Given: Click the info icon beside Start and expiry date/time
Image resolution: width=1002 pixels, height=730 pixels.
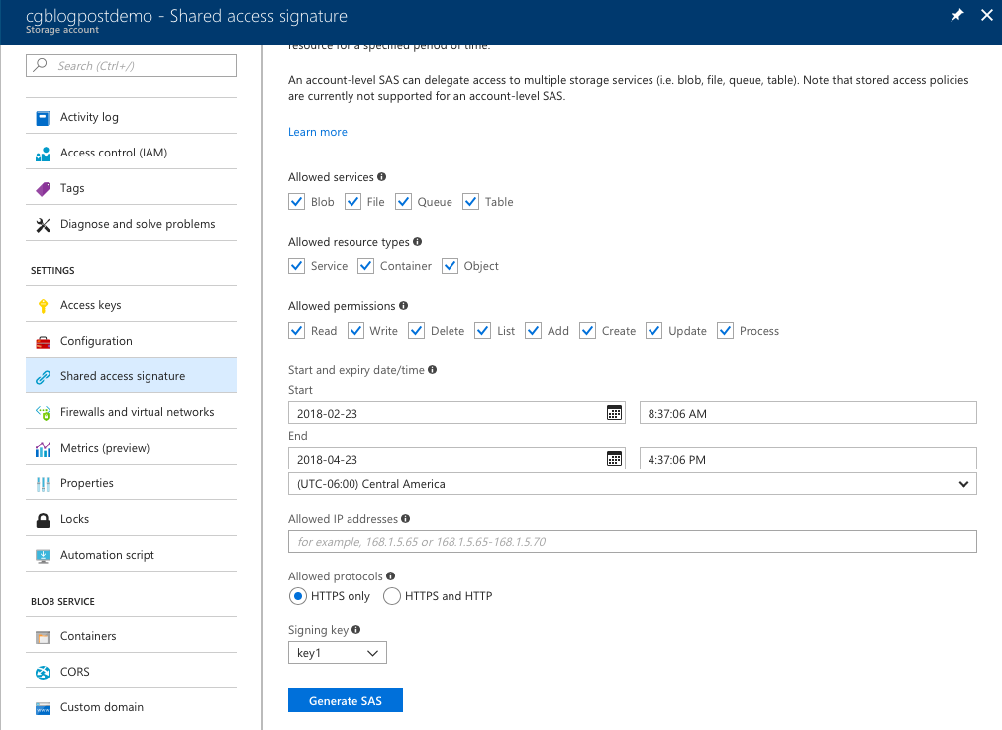Looking at the screenshot, I should point(432,370).
